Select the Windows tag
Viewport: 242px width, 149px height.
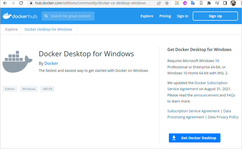[29, 89]
